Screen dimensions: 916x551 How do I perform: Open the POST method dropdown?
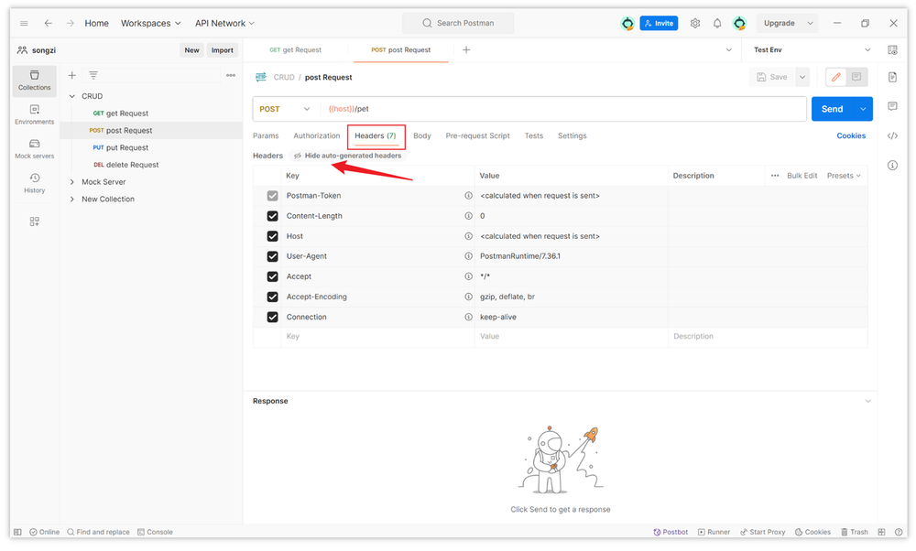click(285, 109)
